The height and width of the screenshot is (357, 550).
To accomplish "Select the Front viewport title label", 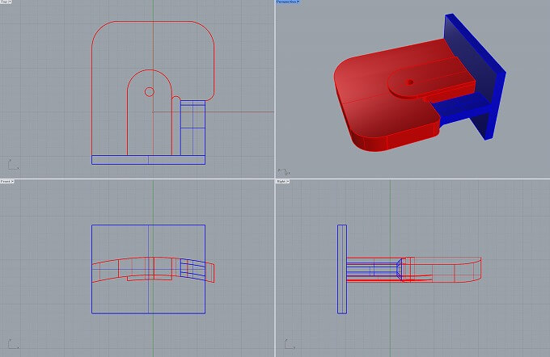I will tap(5, 181).
